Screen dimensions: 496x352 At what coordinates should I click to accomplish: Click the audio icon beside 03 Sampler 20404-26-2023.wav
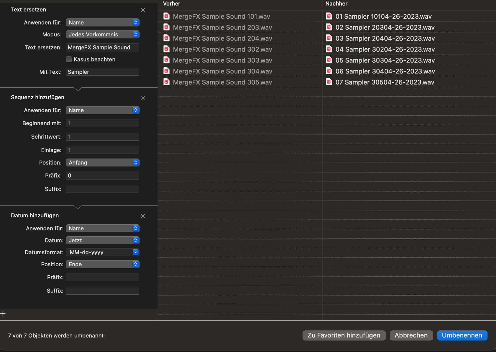click(x=329, y=38)
